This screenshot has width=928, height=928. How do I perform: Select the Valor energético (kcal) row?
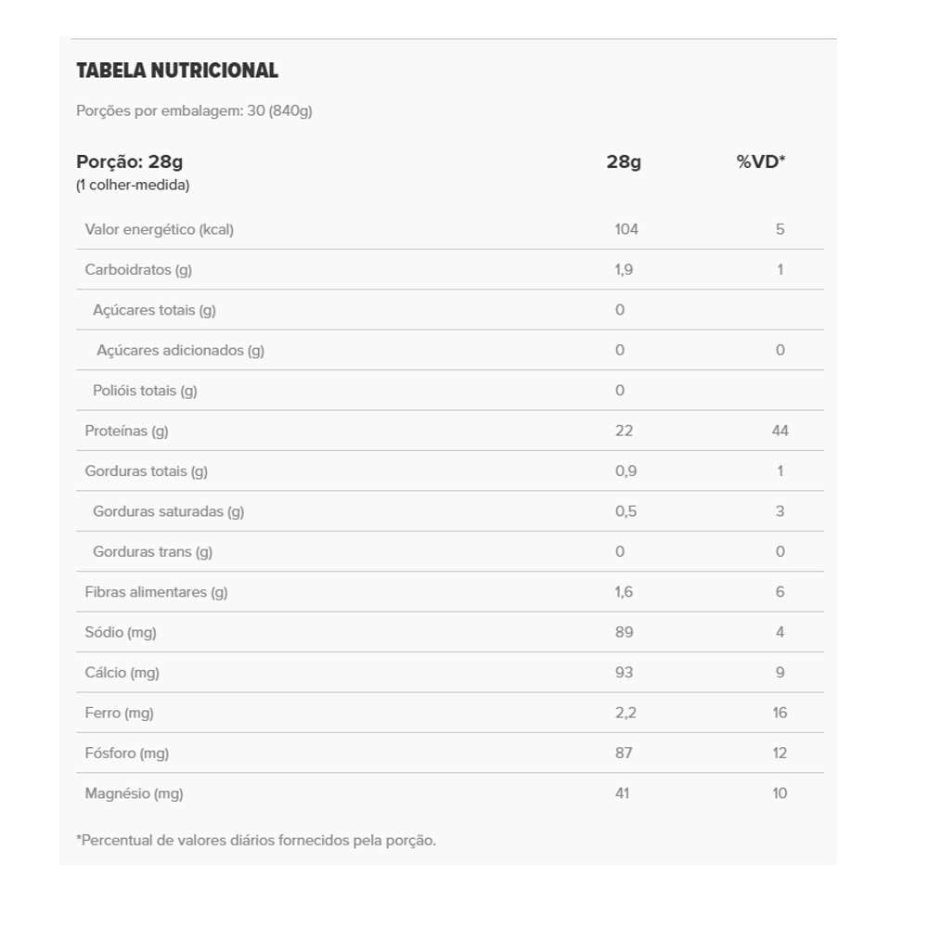[x=159, y=229]
